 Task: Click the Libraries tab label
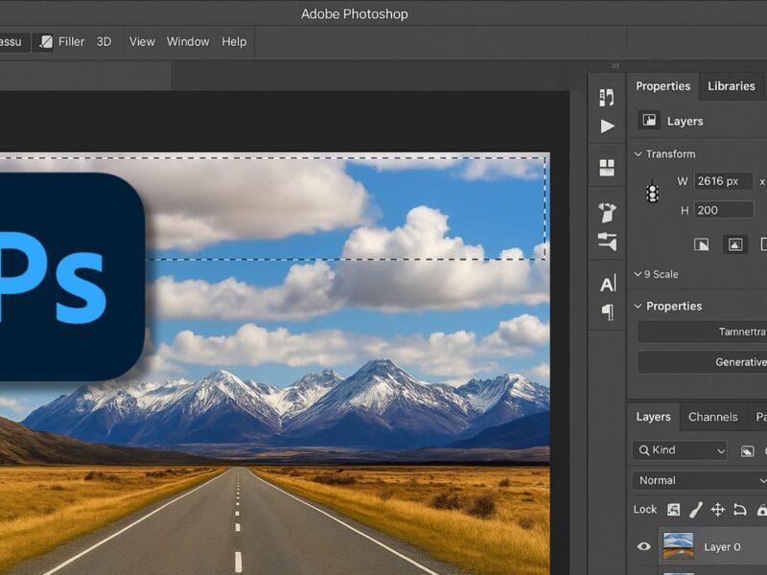[731, 85]
